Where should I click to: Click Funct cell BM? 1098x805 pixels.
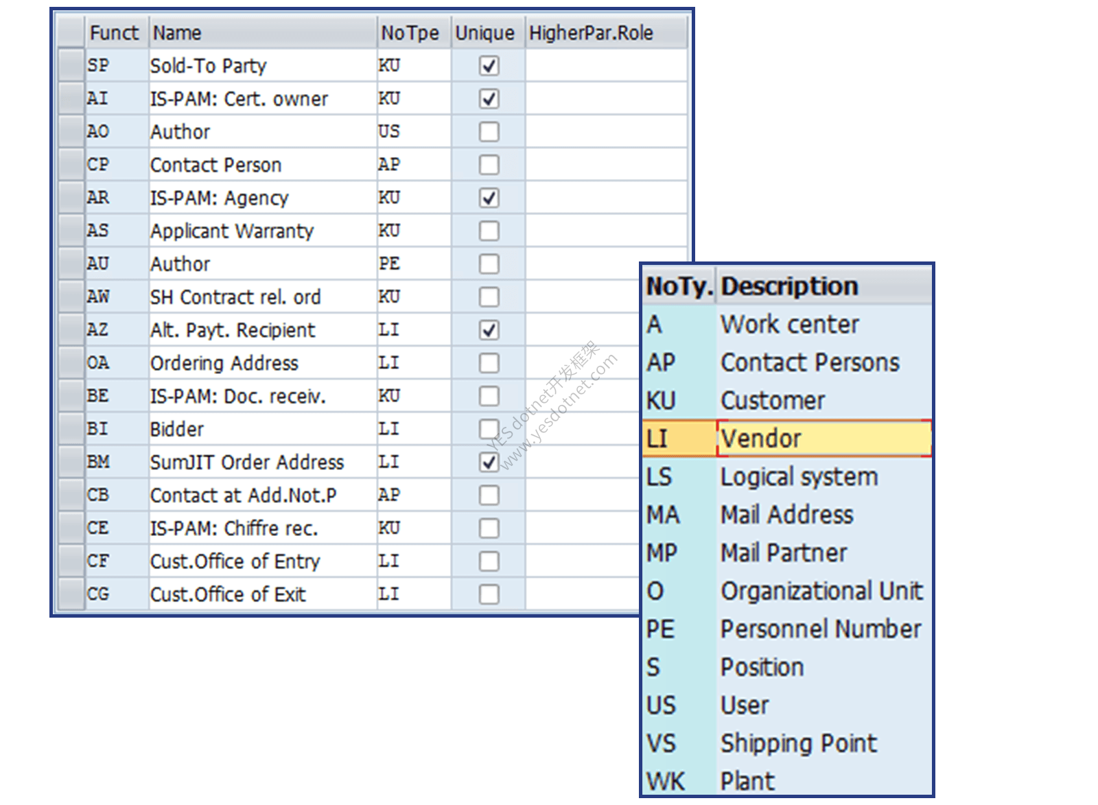pos(117,462)
